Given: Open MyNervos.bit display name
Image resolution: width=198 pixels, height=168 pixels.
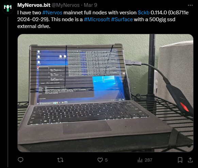Looking at the screenshot, I should coord(34,5).
